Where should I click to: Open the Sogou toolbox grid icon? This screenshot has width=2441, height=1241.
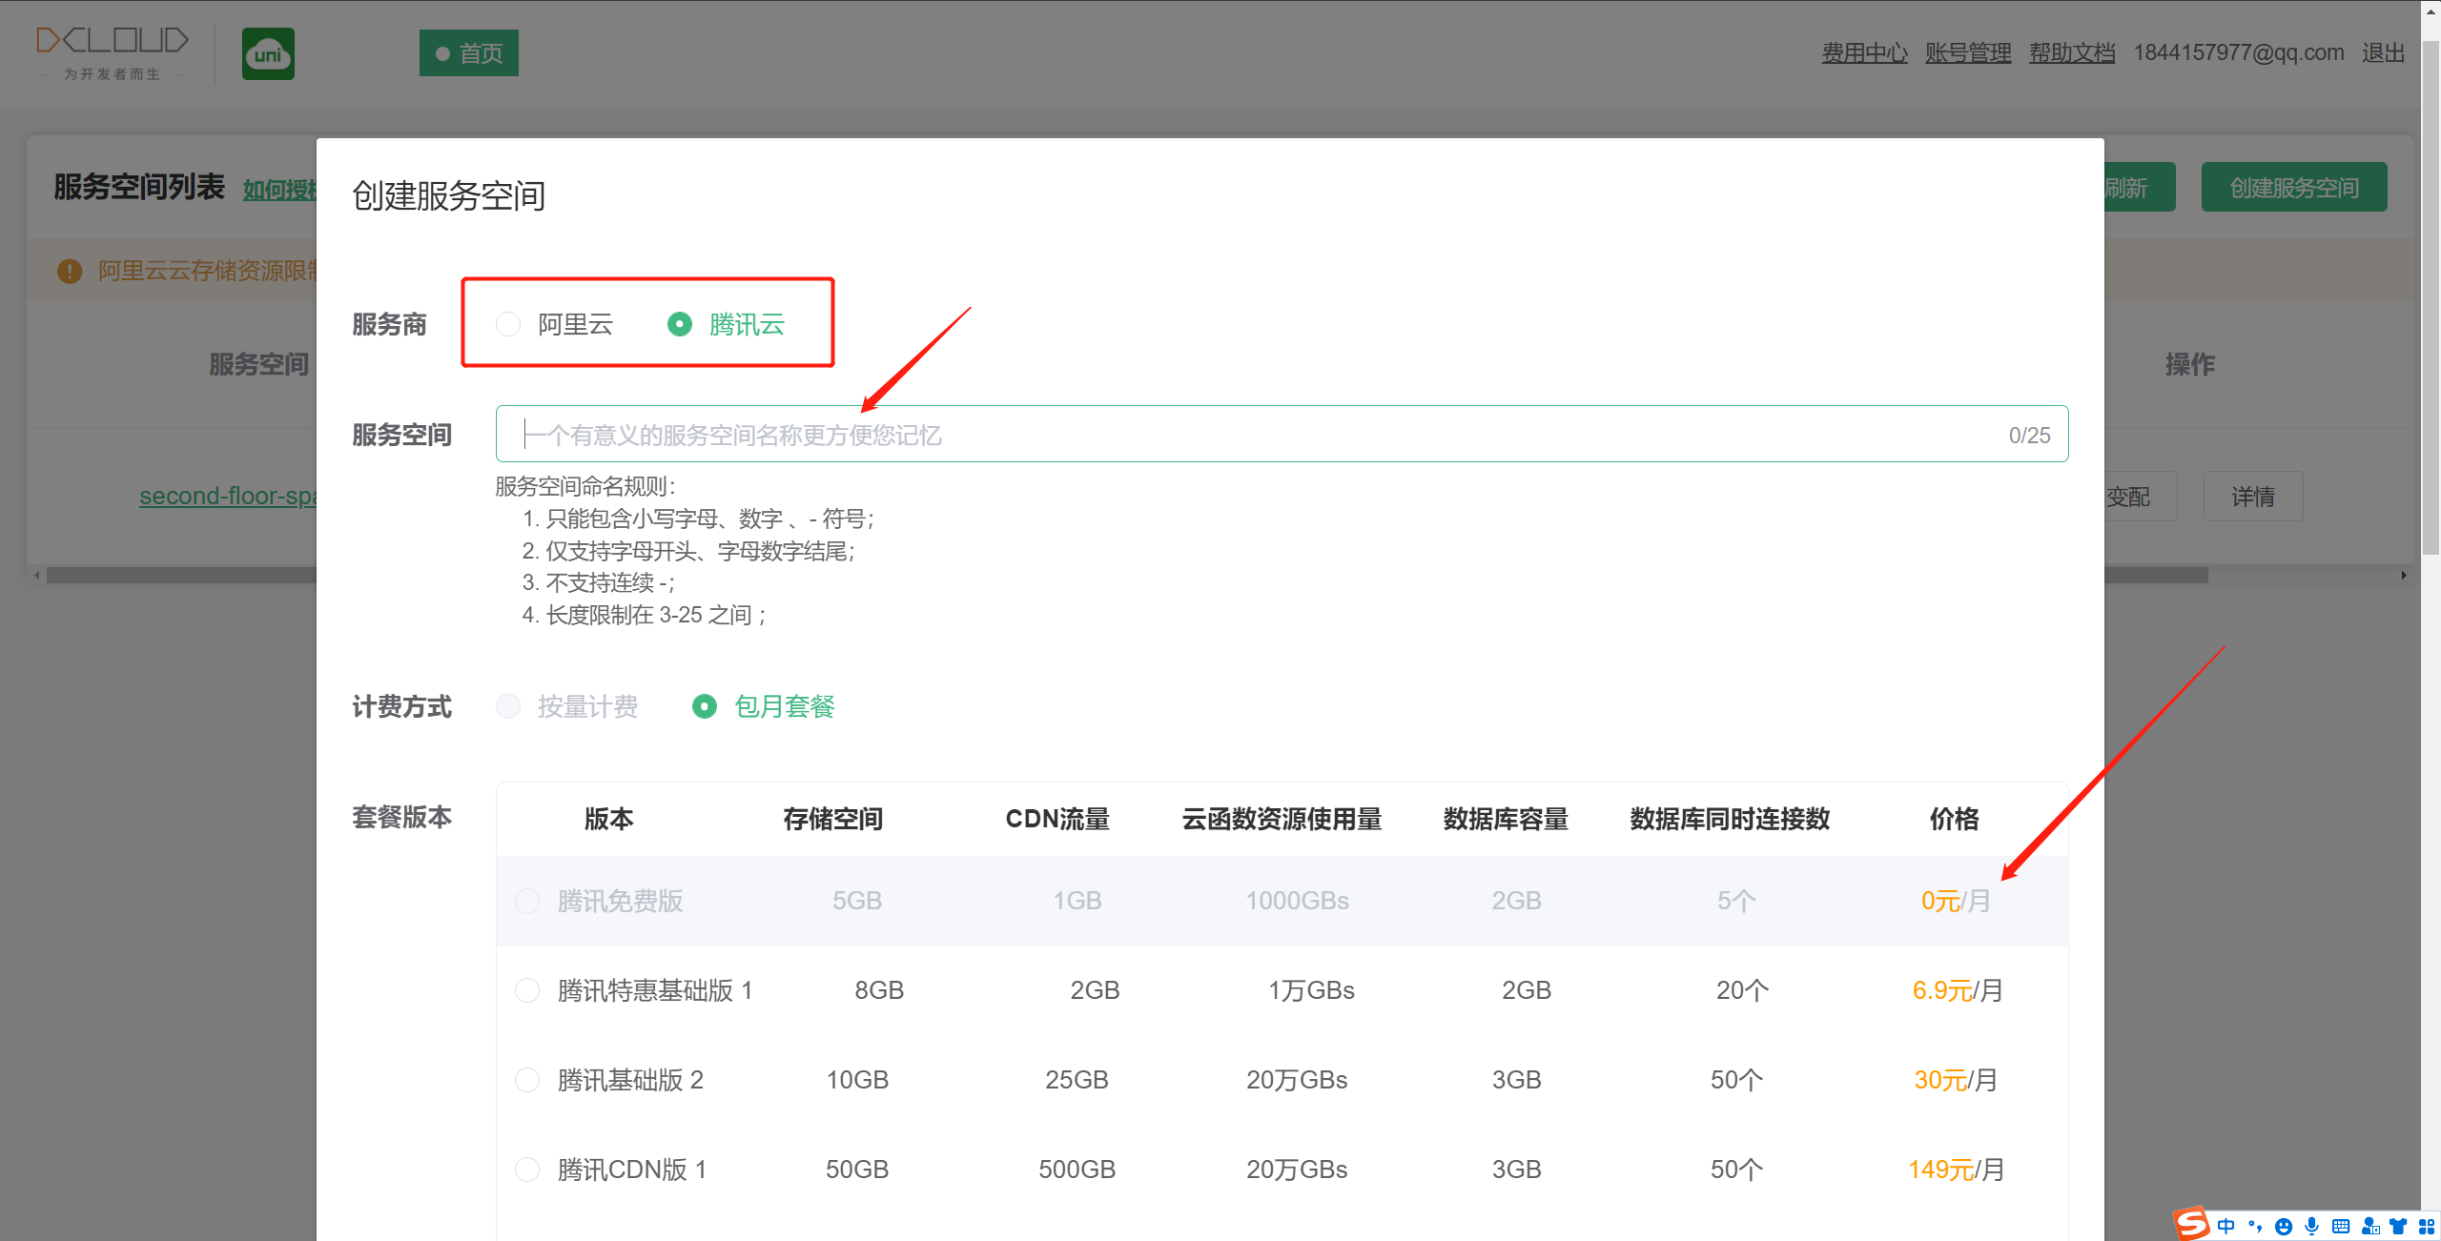[x=2427, y=1227]
